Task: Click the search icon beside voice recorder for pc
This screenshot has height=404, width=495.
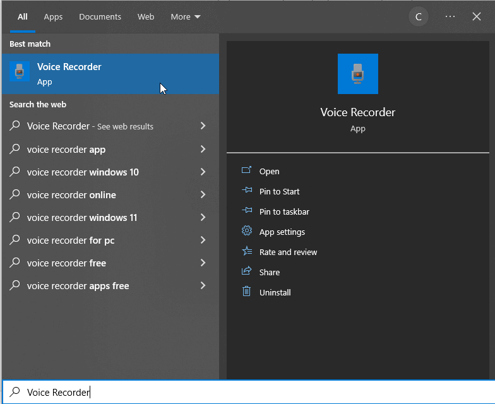Action: pyautogui.click(x=15, y=240)
